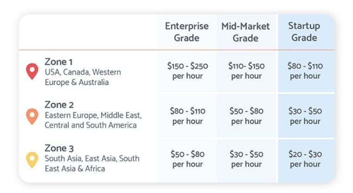Select Zone 3 Enterprise $50 - $80 cell

point(187,159)
